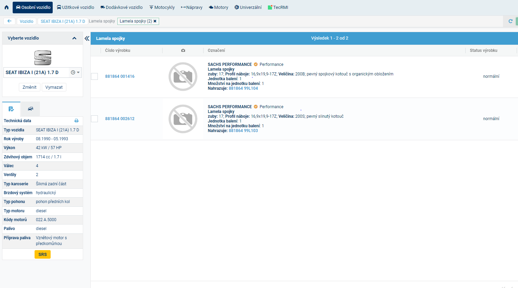Open the Motory tab
Image resolution: width=518 pixels, height=288 pixels.
coord(218,7)
